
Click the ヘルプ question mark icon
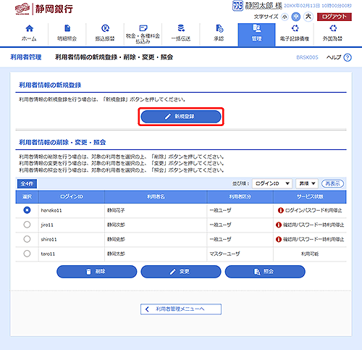348,57
